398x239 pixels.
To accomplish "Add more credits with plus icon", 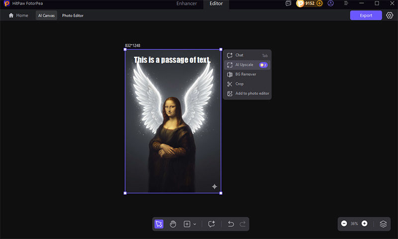I will [319, 3].
